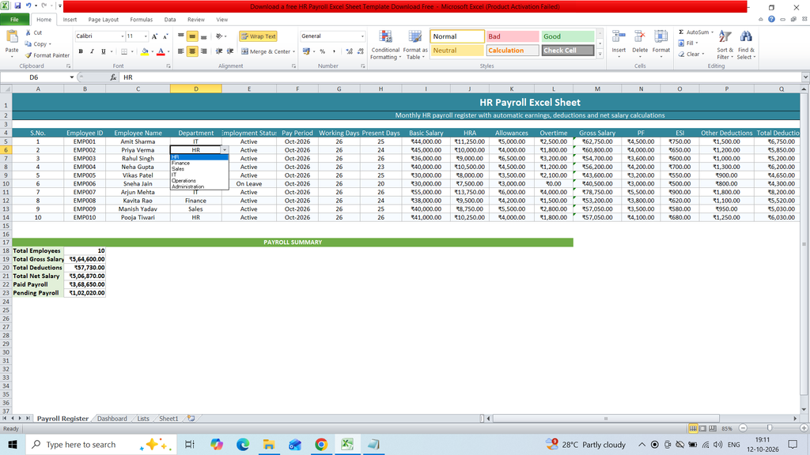Open the Borders button

[124, 51]
